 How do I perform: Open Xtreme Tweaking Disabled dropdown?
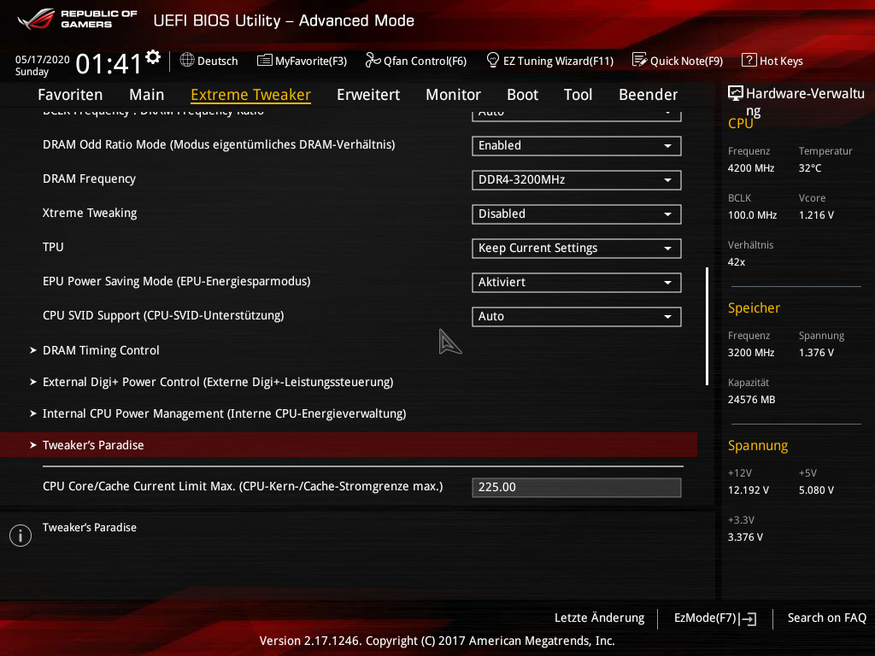(577, 214)
